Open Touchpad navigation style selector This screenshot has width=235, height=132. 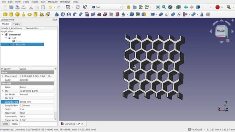[x=196, y=129]
